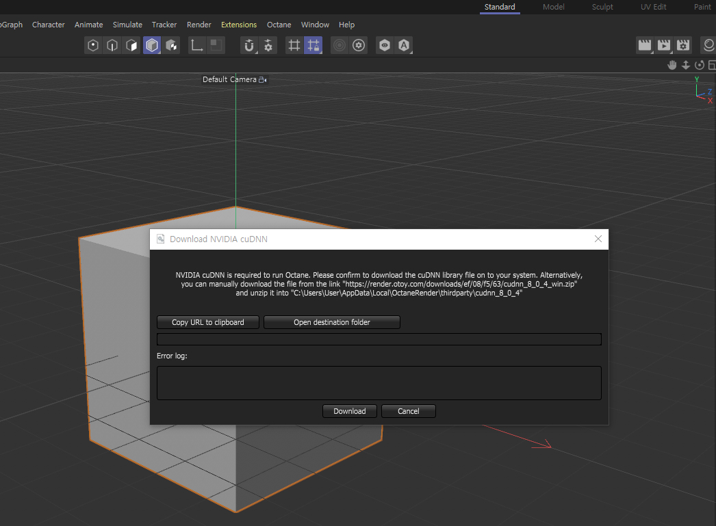
Task: Click the viewport layout toggle icon
Action: (712, 65)
